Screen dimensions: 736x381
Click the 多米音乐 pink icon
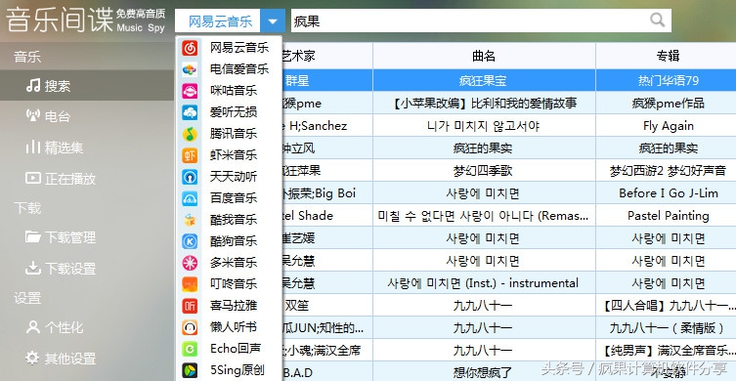click(190, 263)
